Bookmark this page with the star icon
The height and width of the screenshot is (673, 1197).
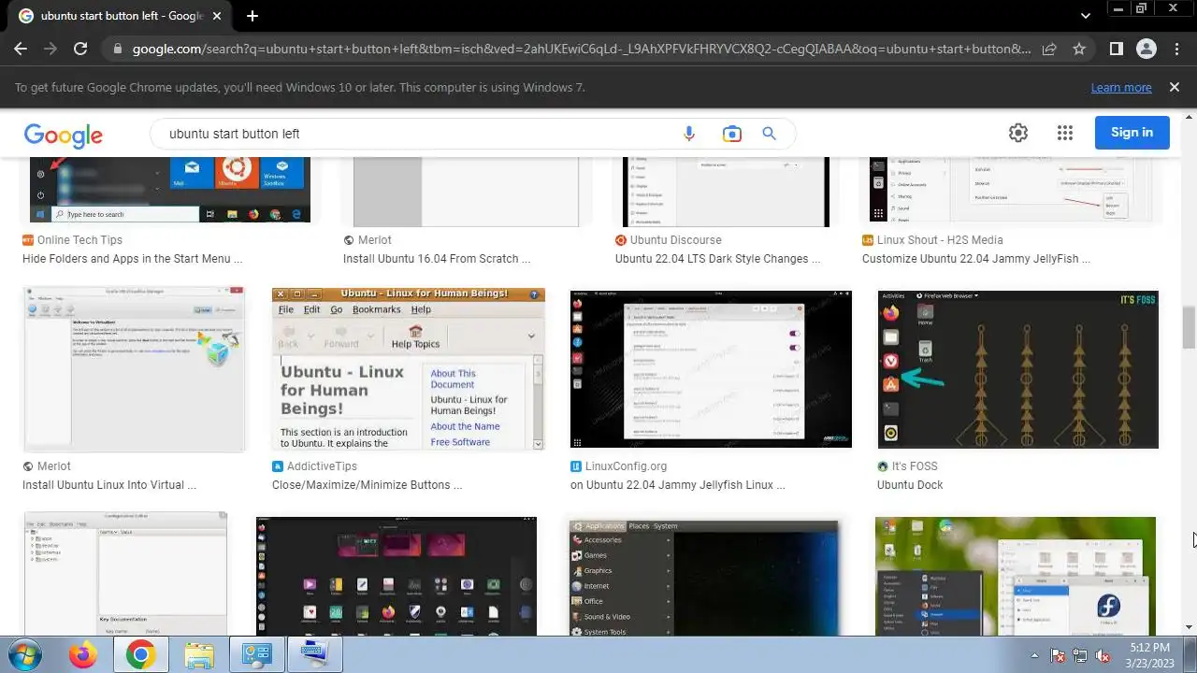coord(1079,49)
